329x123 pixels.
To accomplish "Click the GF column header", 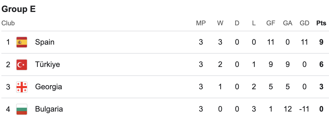I will point(271,23).
